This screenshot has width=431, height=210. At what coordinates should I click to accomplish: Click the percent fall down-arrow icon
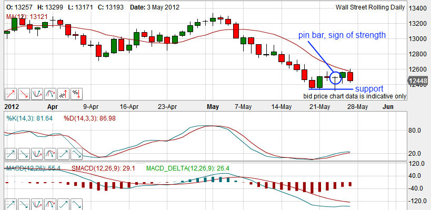tap(77, 94)
